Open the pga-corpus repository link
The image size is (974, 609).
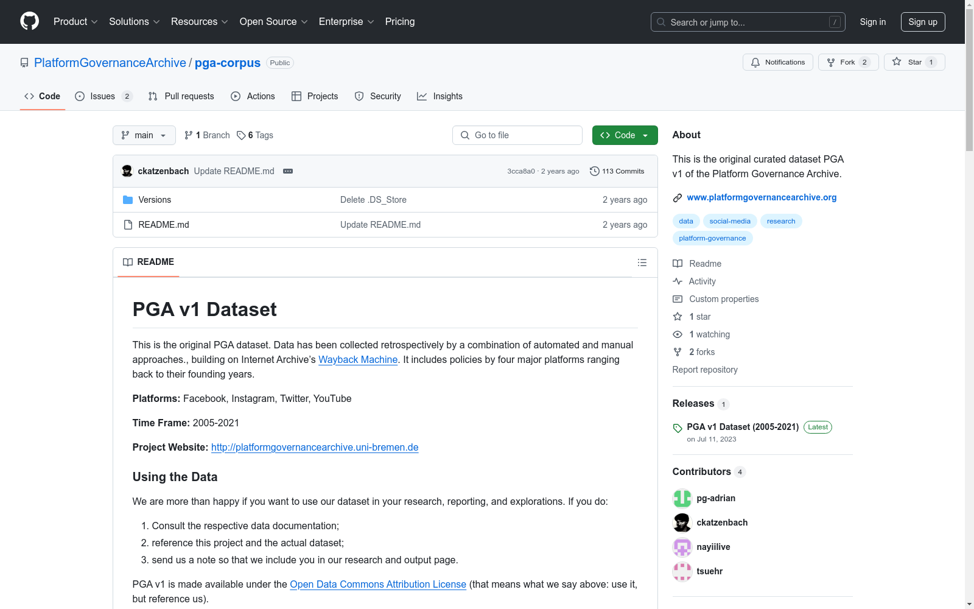[x=228, y=63]
